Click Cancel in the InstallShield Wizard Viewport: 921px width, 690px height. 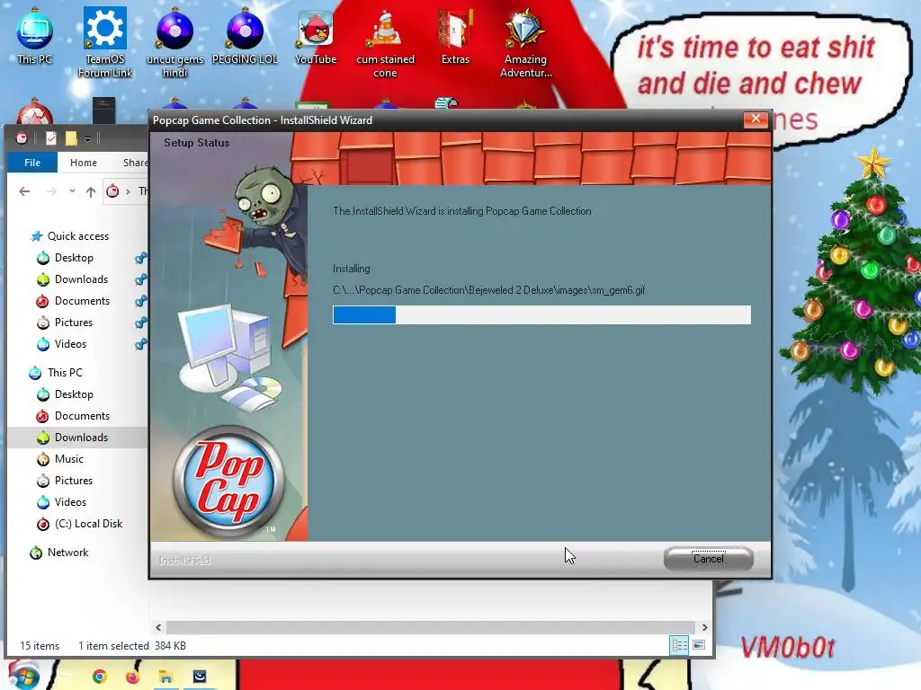(709, 559)
